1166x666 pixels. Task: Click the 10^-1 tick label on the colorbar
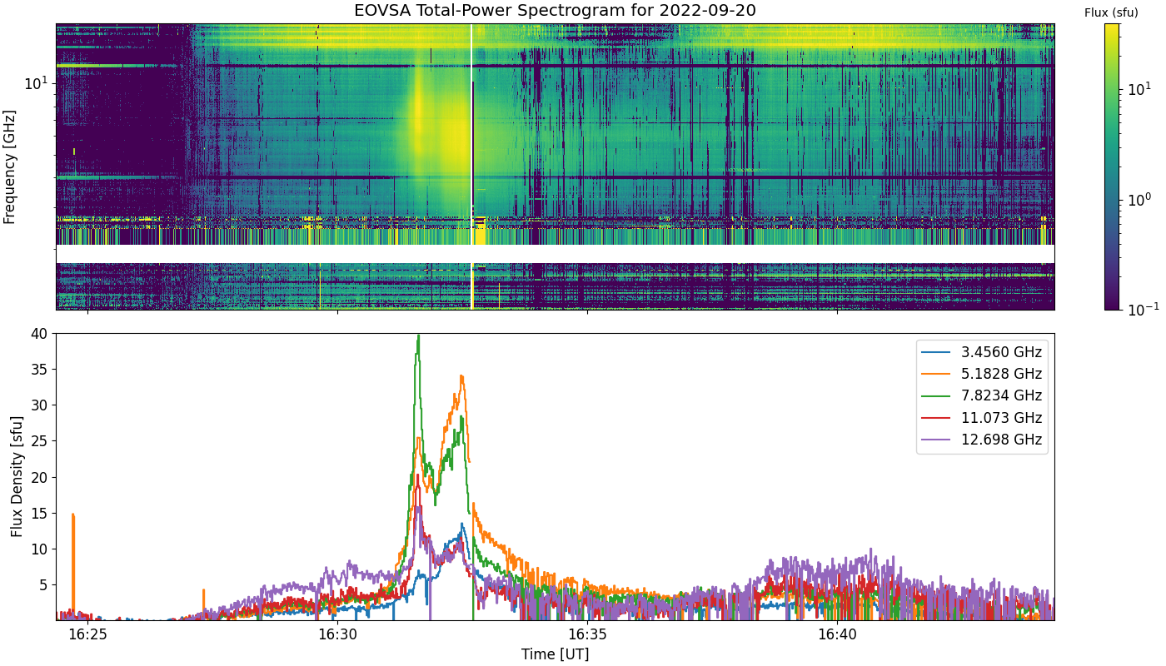1140,309
